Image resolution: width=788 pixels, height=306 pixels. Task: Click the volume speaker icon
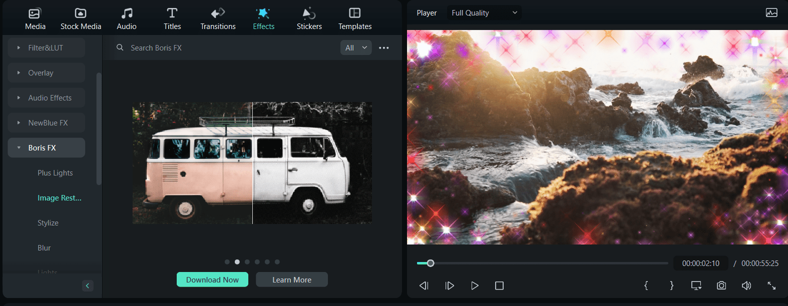[746, 285]
